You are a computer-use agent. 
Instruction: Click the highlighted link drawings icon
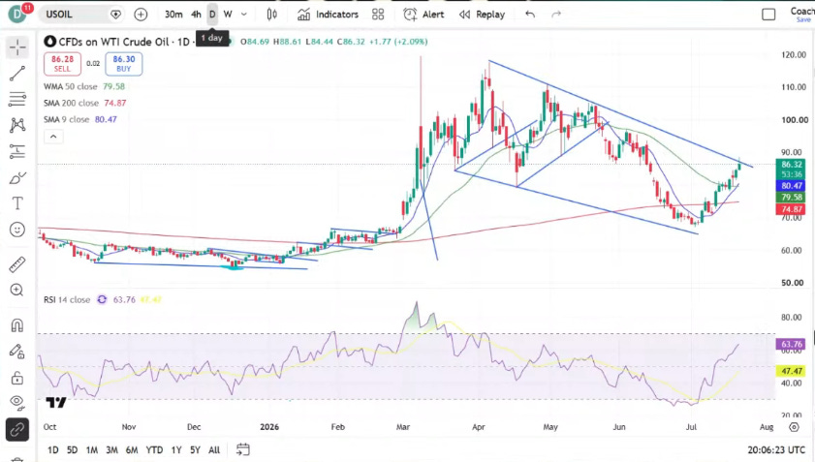click(x=17, y=430)
